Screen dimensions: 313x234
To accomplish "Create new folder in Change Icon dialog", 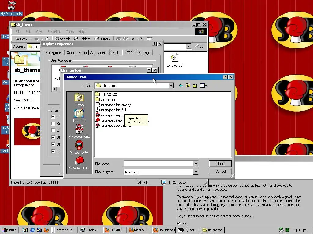I will tap(195, 86).
